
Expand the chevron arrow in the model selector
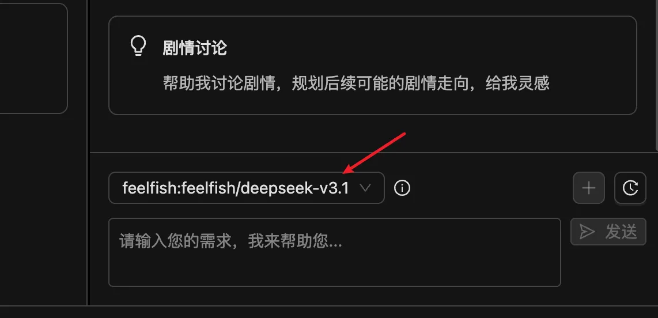[x=365, y=188]
